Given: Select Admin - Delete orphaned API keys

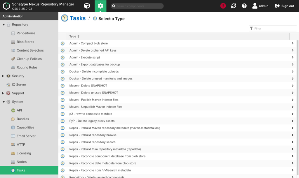Looking at the screenshot, I should [177, 50].
